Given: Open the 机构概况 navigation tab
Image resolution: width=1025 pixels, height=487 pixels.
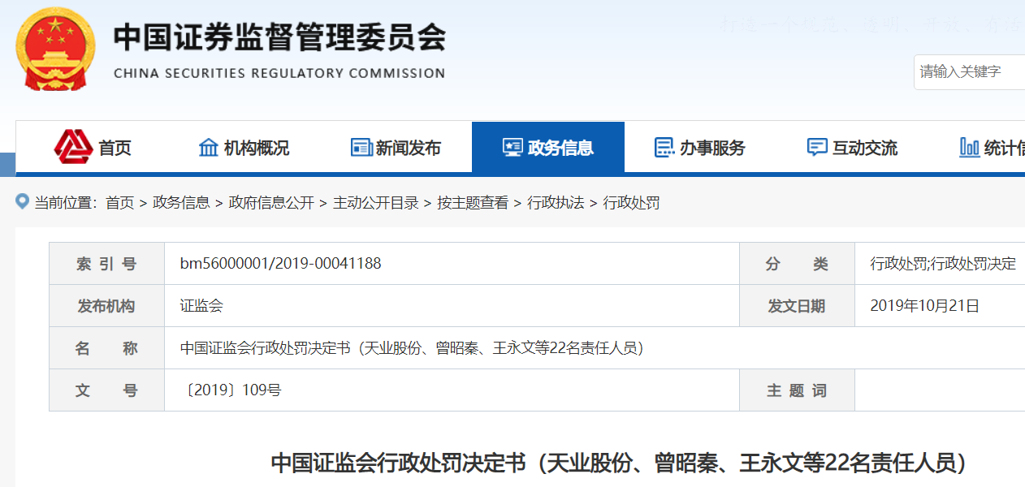Looking at the screenshot, I should pos(257,148).
